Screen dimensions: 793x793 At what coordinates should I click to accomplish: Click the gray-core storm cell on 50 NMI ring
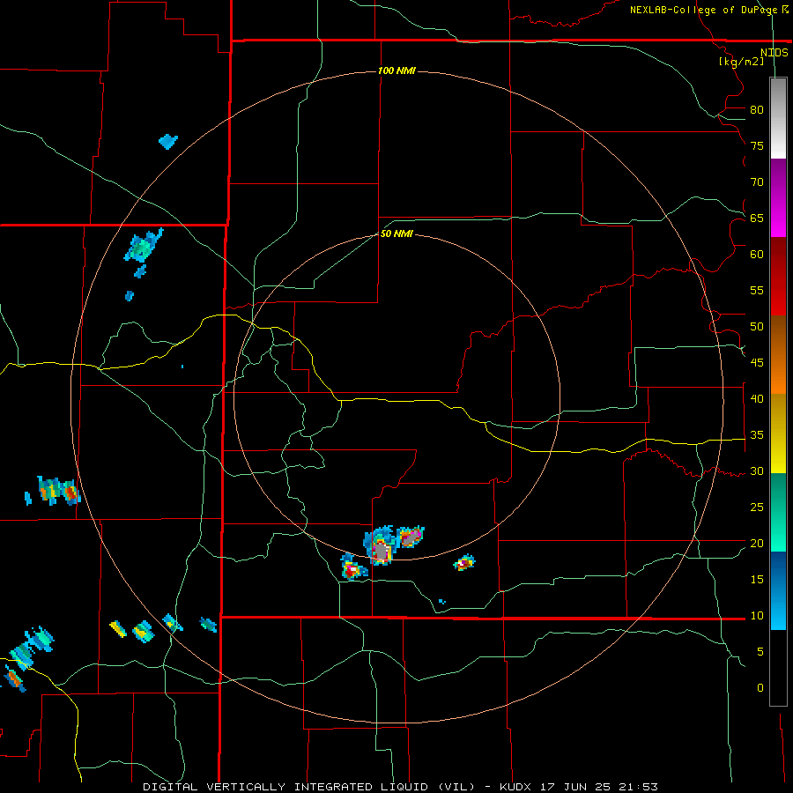(x=380, y=546)
